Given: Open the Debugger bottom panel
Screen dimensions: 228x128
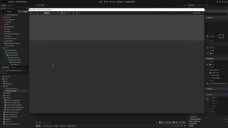Looking at the screenshot, I should click(x=47, y=126).
